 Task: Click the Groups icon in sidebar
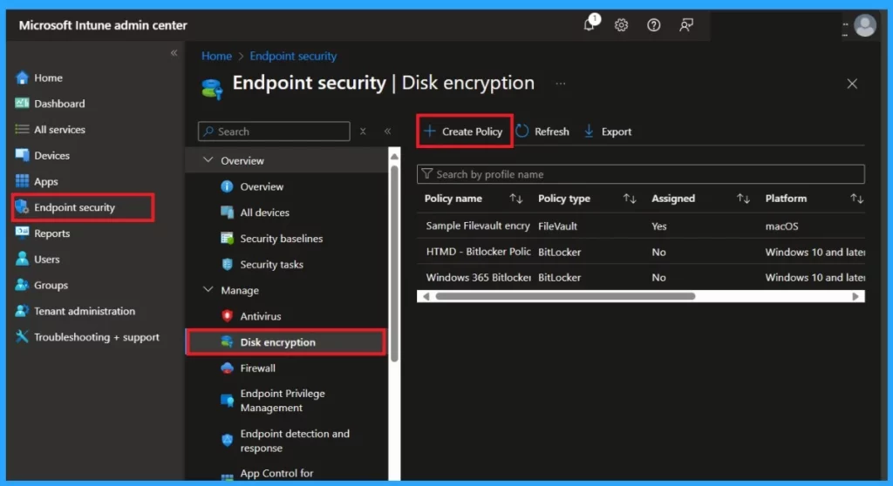click(x=22, y=285)
